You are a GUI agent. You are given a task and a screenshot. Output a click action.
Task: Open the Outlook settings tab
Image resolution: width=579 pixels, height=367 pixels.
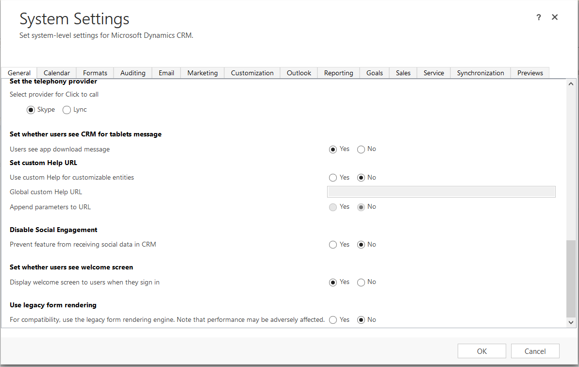click(298, 73)
